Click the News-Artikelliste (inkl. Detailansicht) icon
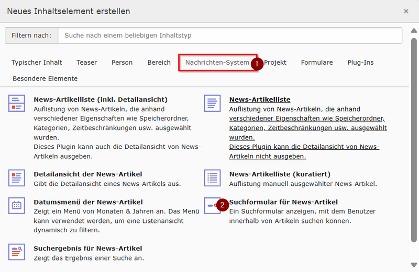 pos(17,103)
